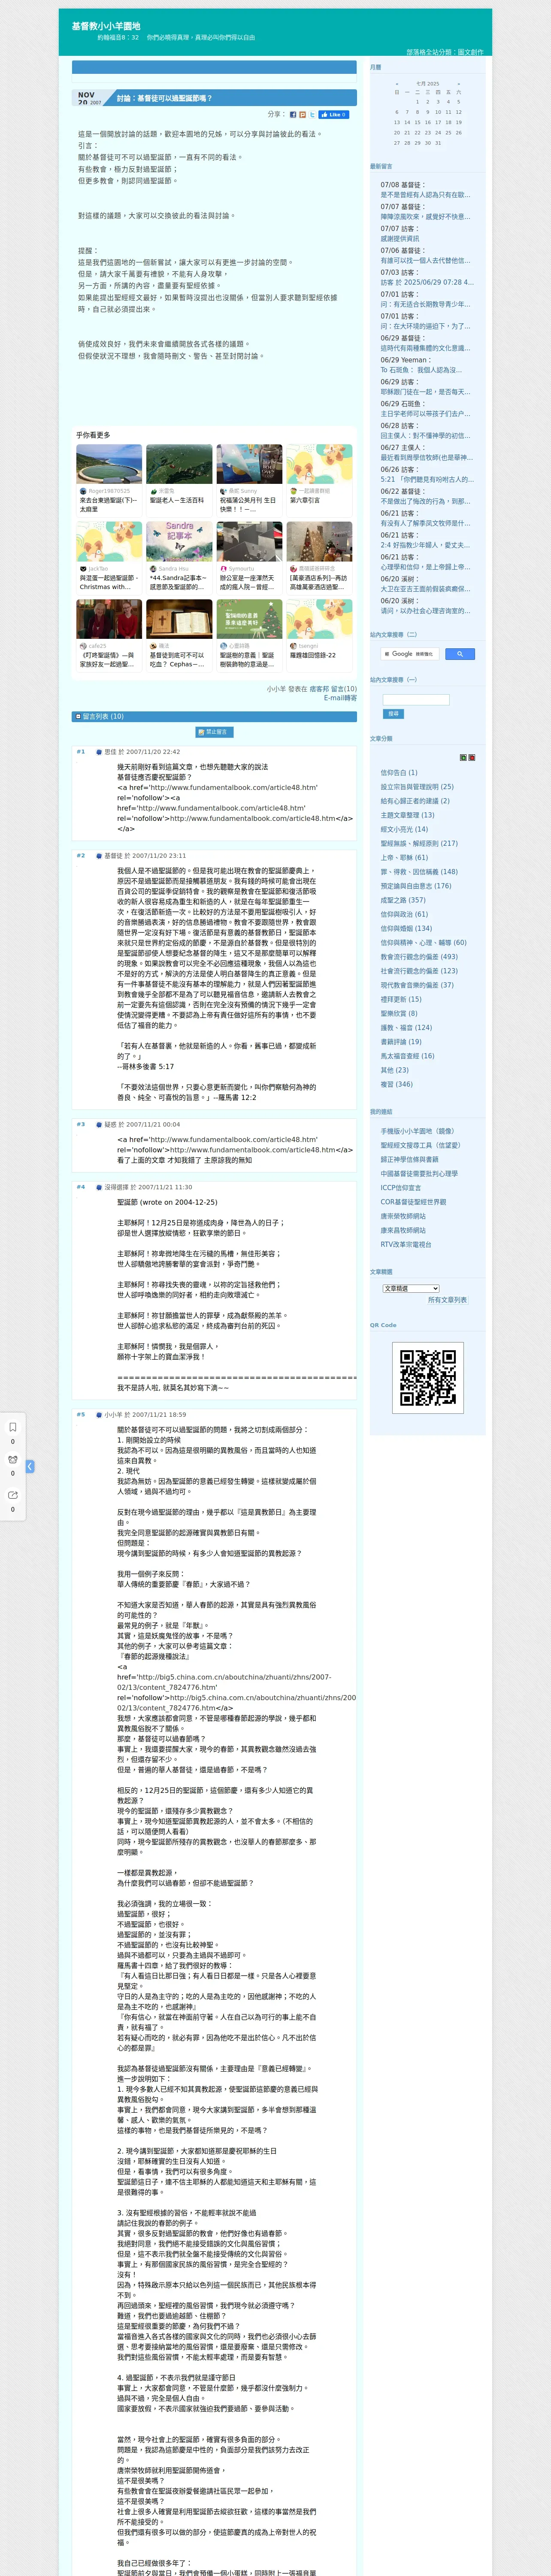Click the 搜尋 button in 站內文章搜尋(一)
Viewport: 551px width, 2576px height.
393,714
